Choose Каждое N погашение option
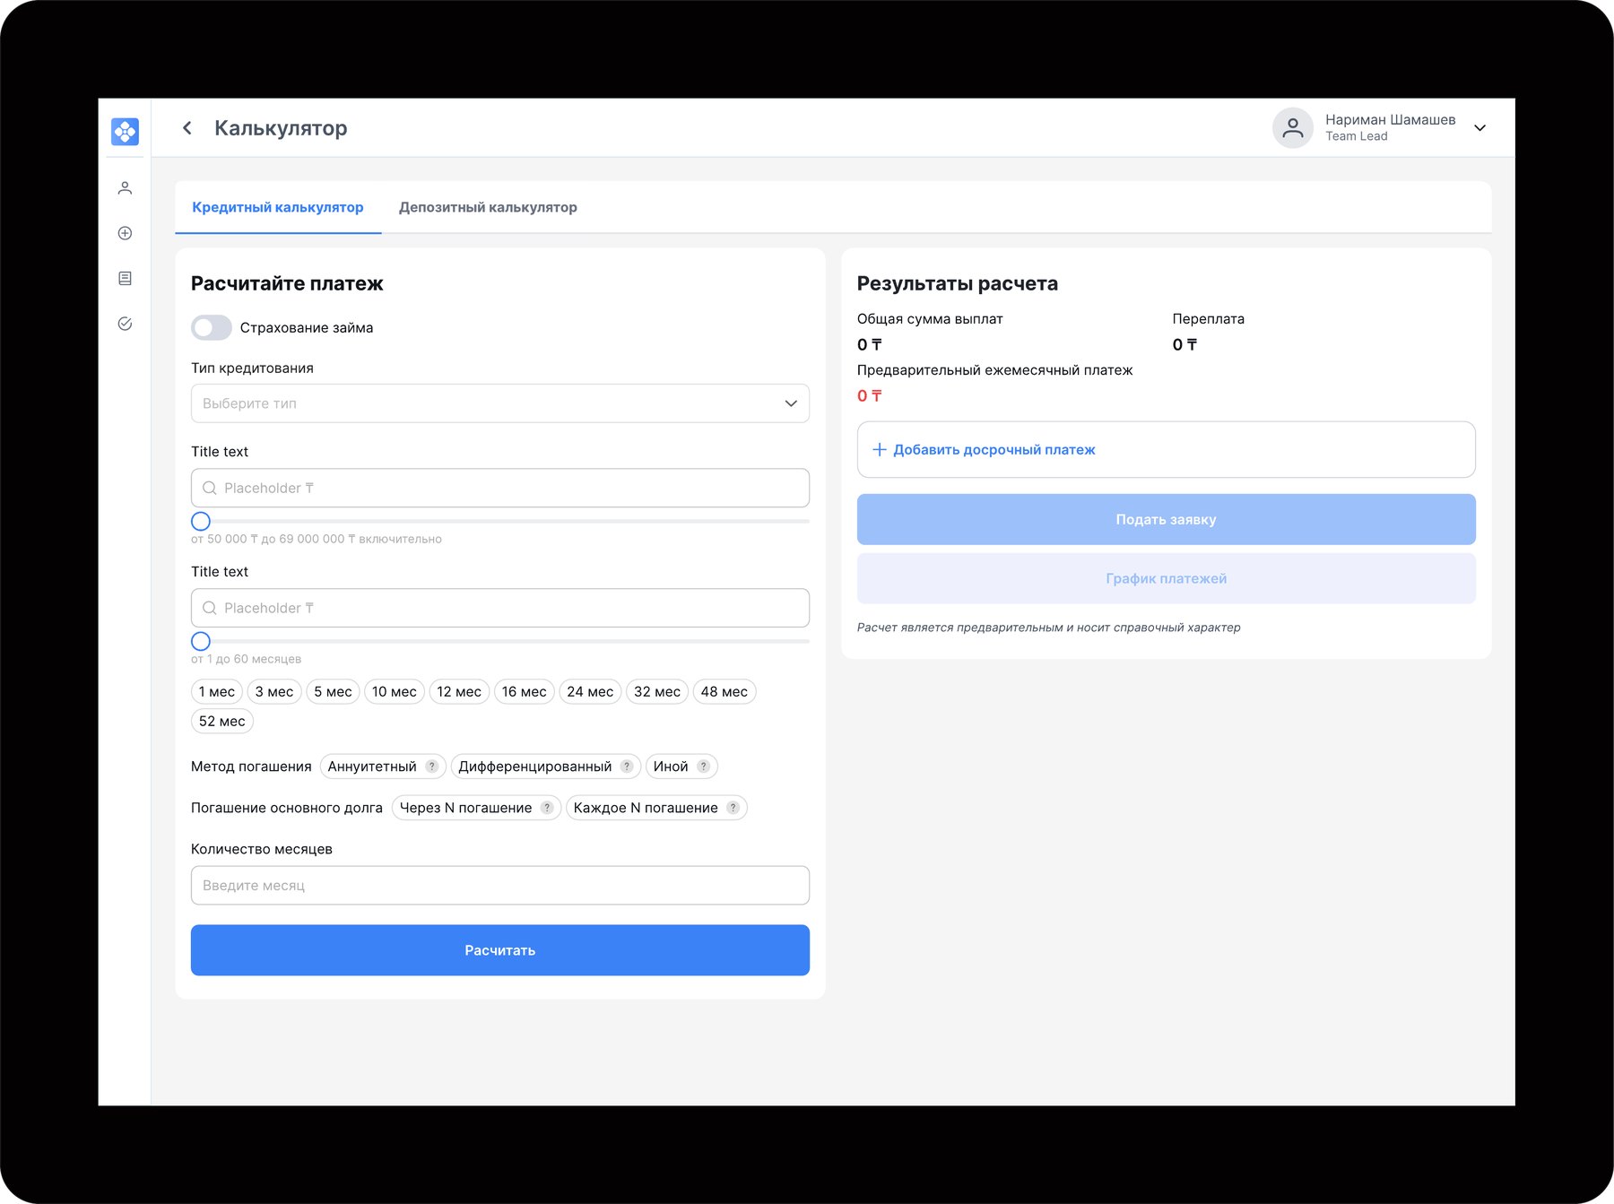 point(656,808)
